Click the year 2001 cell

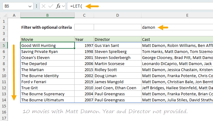pos(84,58)
